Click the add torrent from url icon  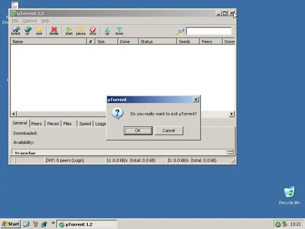[x=27, y=31]
